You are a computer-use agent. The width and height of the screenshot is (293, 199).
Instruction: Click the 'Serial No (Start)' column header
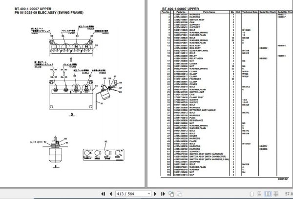(268, 12)
